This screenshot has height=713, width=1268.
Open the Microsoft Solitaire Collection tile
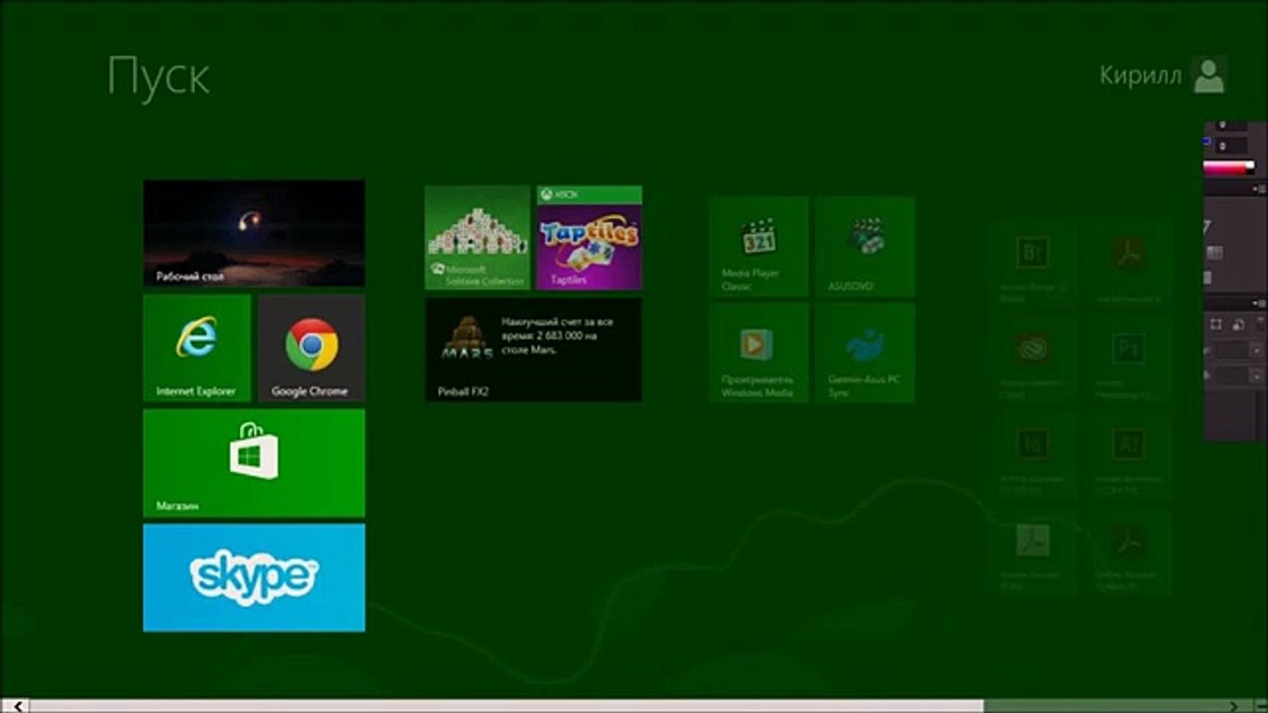[x=477, y=238]
